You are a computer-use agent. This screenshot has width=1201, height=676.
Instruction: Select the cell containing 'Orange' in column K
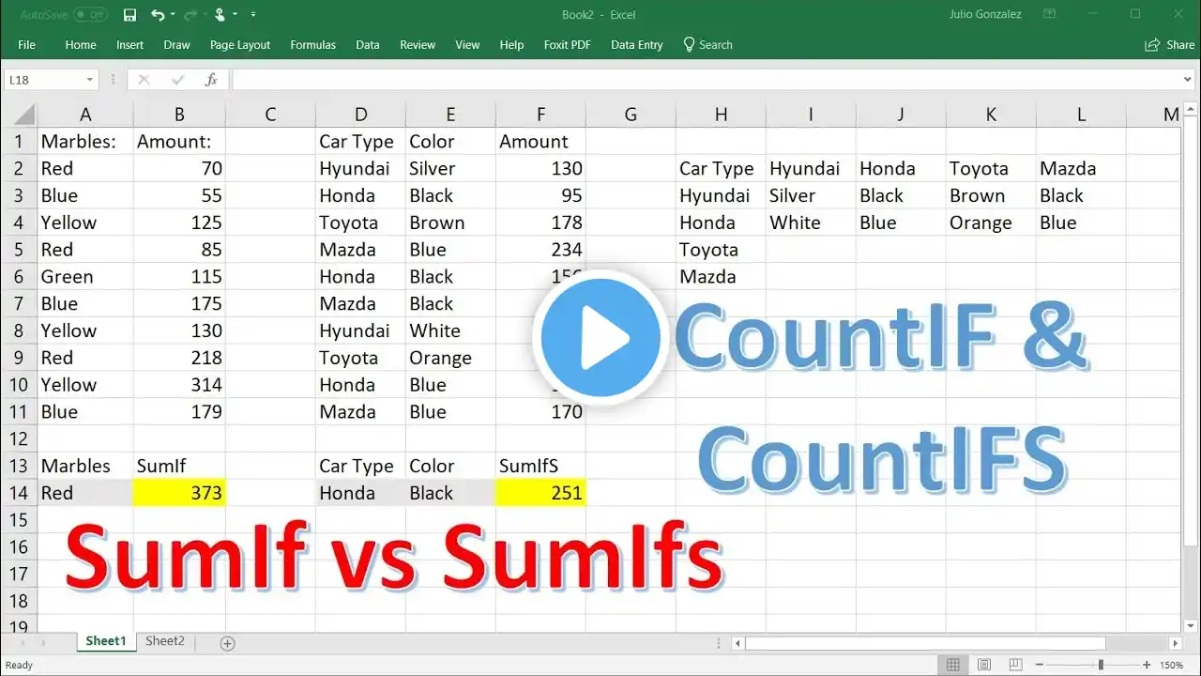(x=991, y=223)
